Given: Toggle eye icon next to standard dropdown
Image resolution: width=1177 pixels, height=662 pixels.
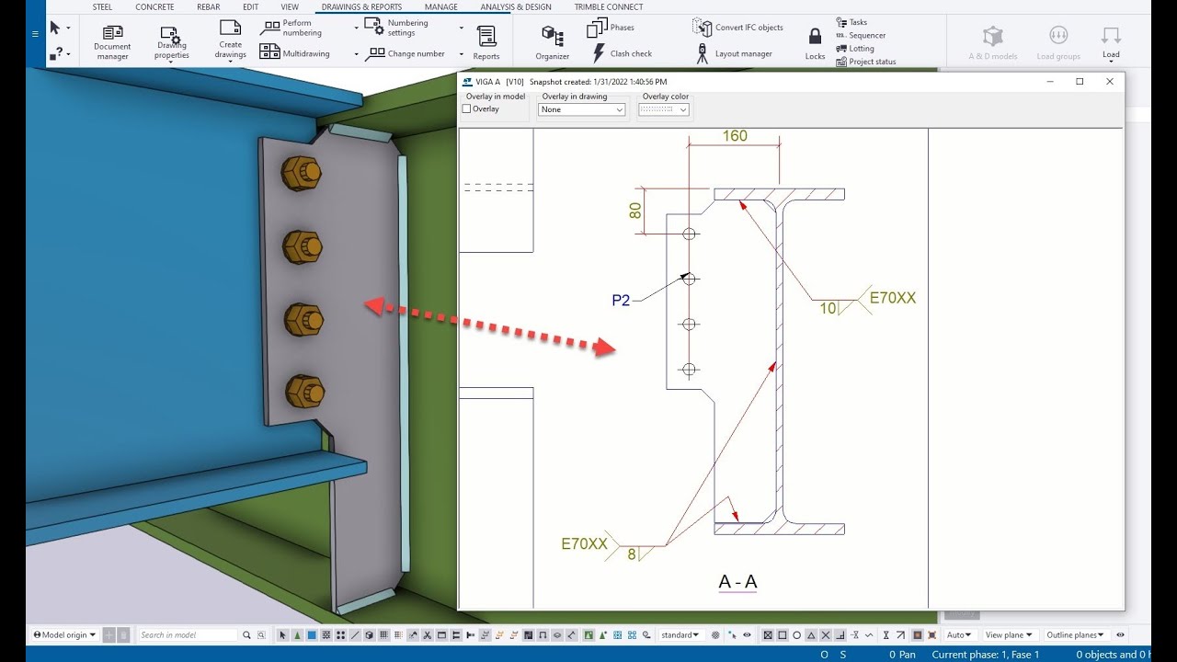Looking at the screenshot, I should (747, 634).
